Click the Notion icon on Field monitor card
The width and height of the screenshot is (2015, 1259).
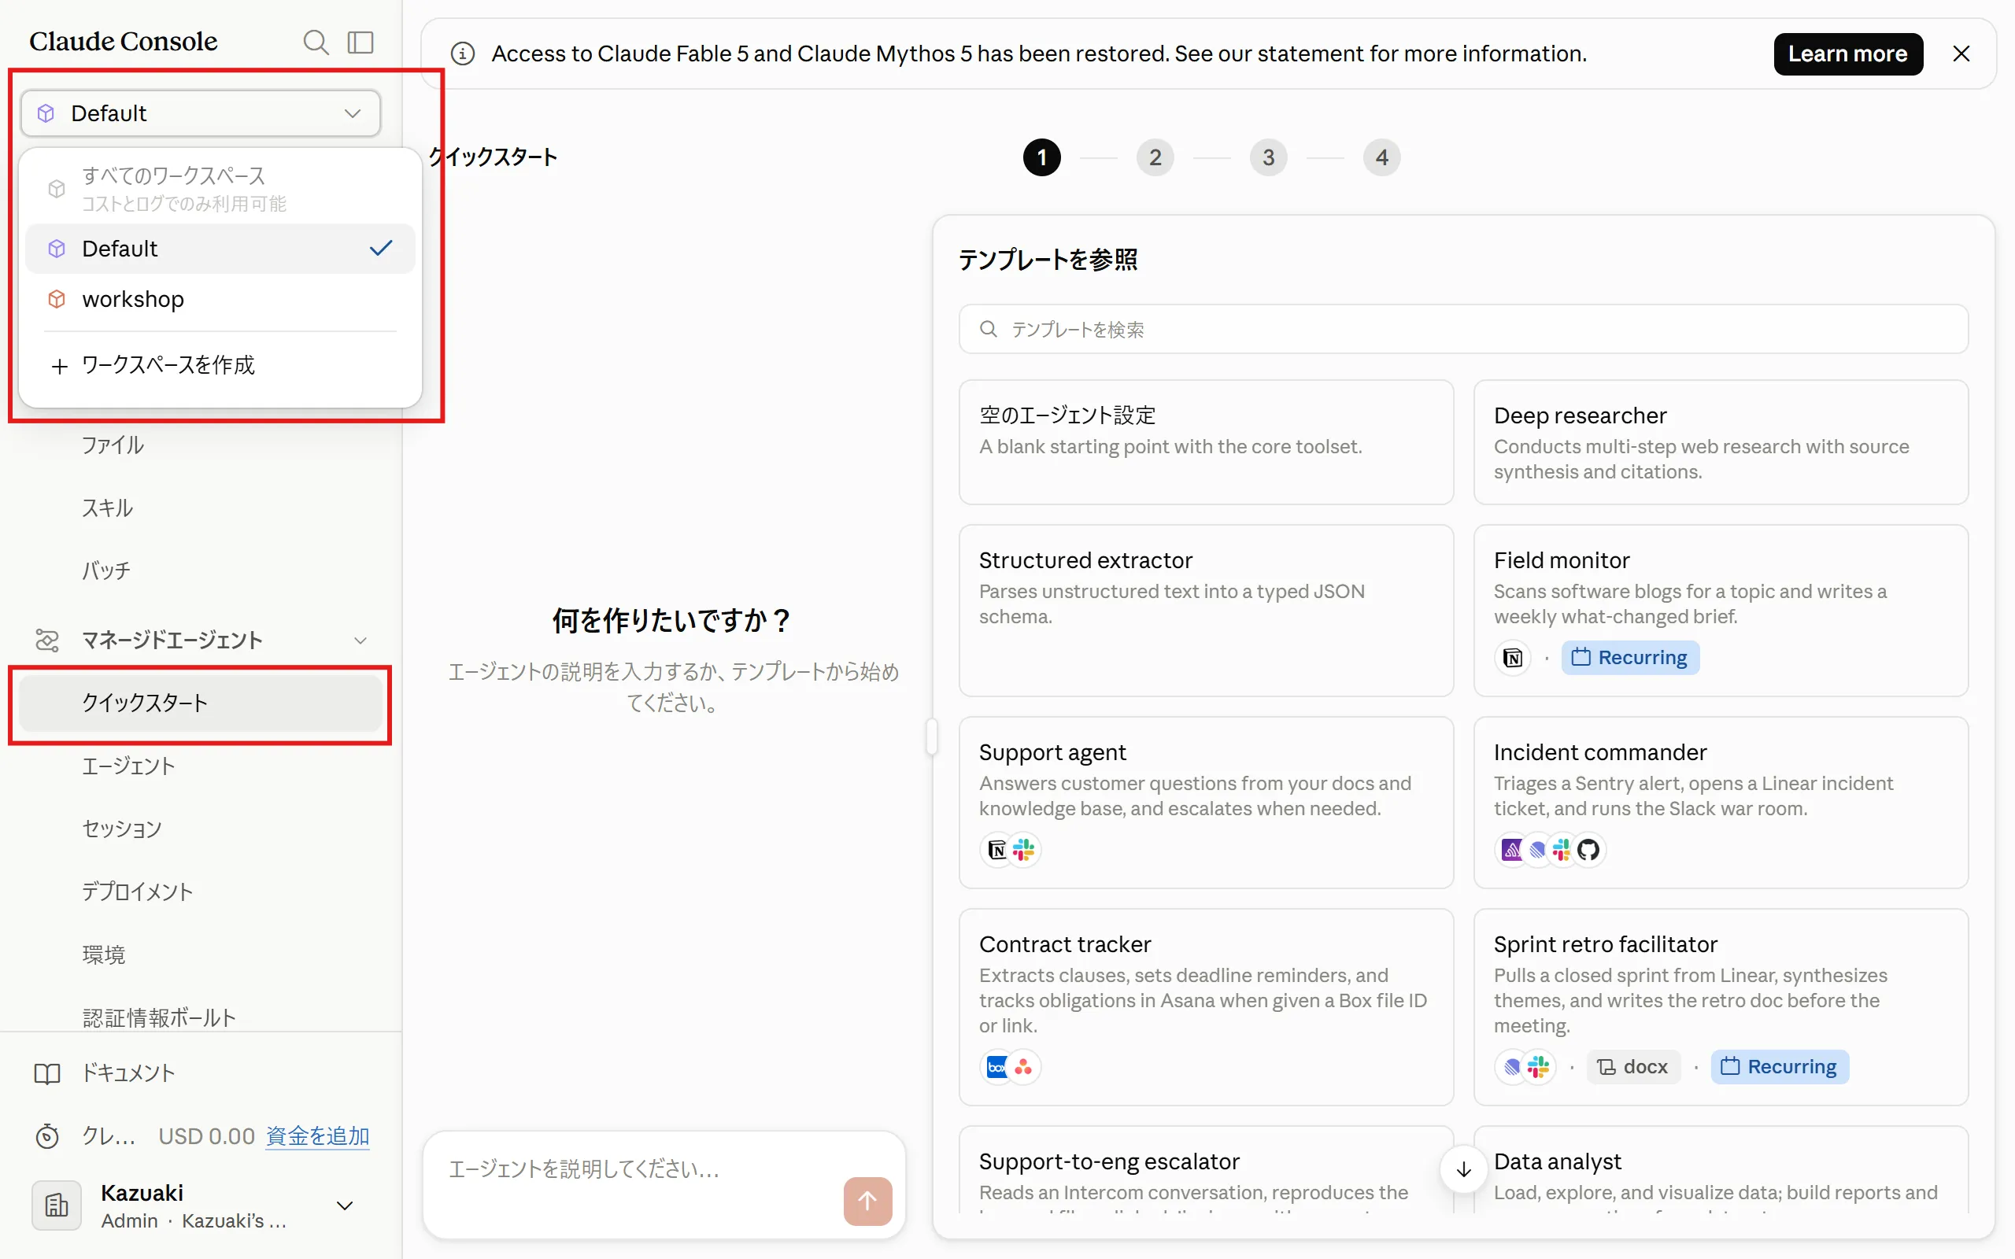(1513, 658)
